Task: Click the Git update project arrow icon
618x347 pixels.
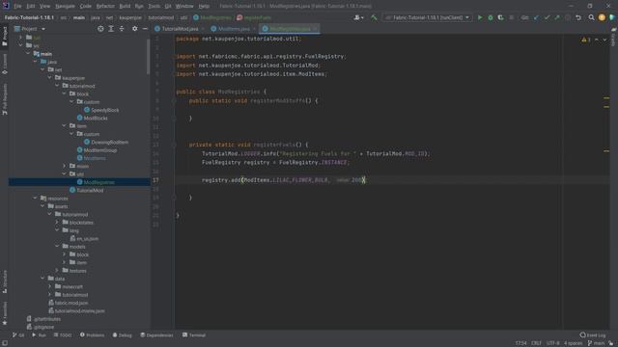Action: click(x=536, y=17)
